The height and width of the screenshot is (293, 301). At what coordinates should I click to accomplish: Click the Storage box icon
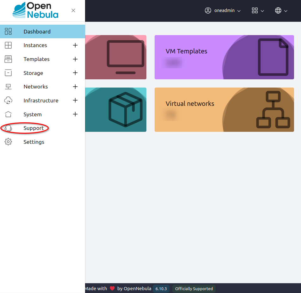pos(8,73)
